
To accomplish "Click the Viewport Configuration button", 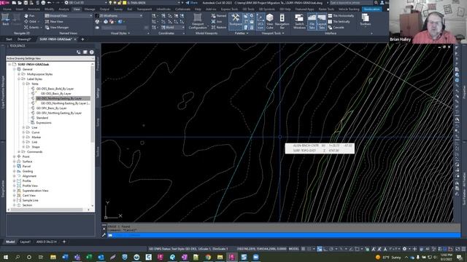I will 198,21.
